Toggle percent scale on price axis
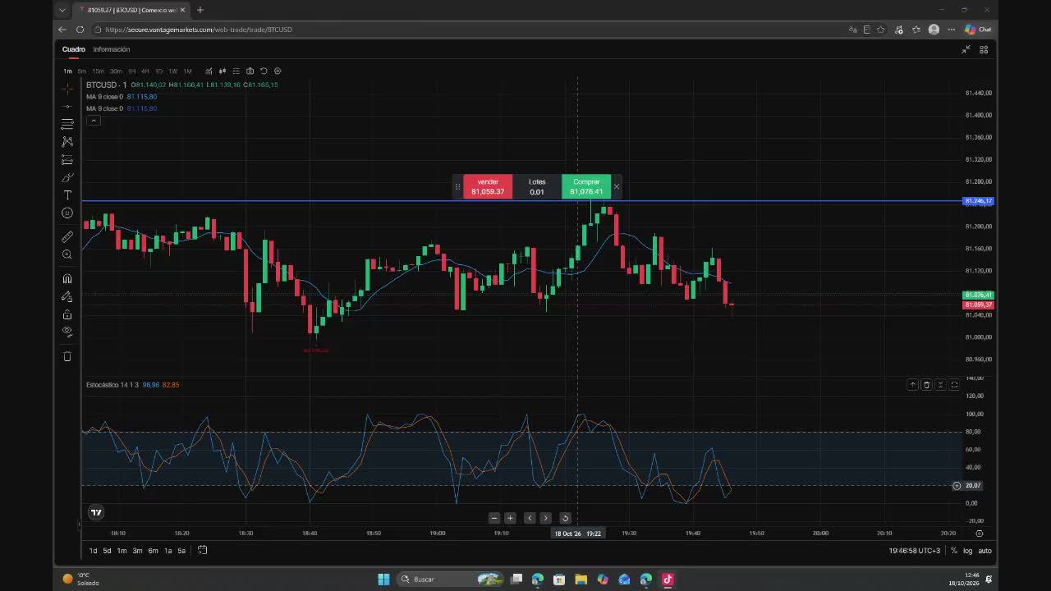Screen dimensions: 1051x591 954,551
